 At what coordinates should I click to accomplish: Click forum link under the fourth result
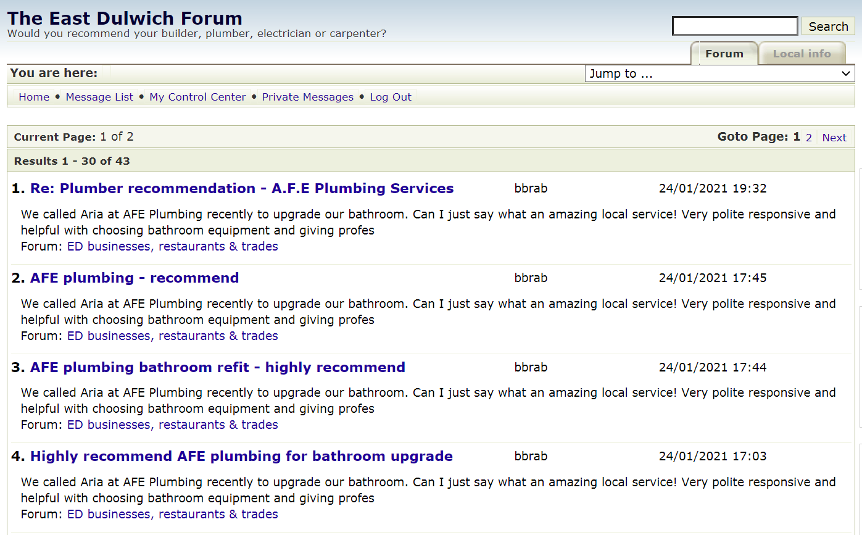172,514
